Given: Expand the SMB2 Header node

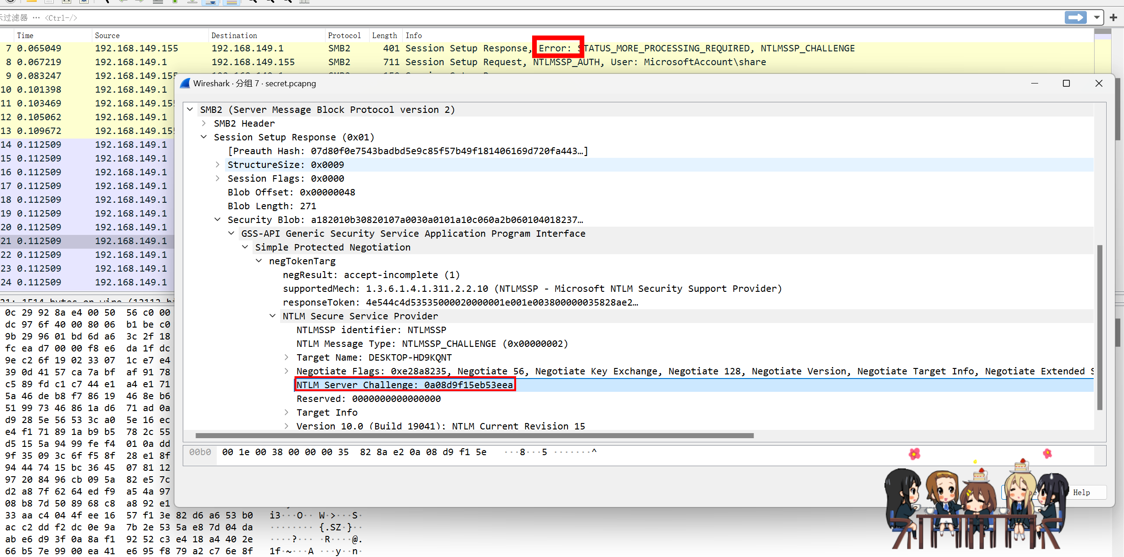Looking at the screenshot, I should [204, 123].
